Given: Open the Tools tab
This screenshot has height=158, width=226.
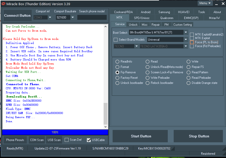Looking at the screenshot, I should click(x=202, y=12).
